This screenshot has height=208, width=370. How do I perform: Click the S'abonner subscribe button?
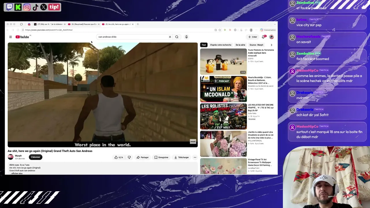click(x=36, y=157)
